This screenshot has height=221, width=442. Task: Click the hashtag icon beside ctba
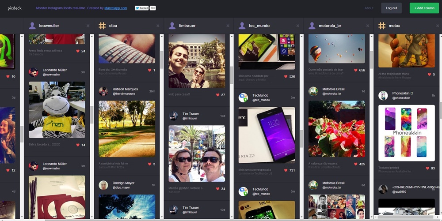point(102,26)
